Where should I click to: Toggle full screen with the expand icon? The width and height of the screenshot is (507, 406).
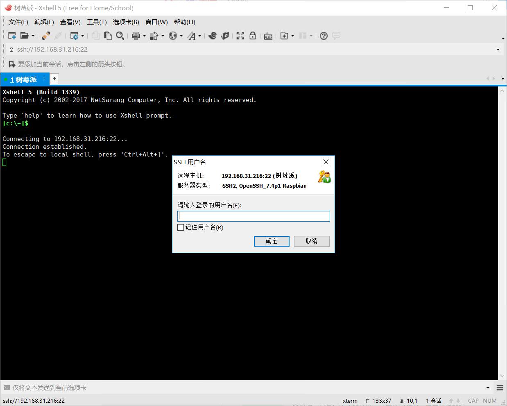tap(240, 36)
